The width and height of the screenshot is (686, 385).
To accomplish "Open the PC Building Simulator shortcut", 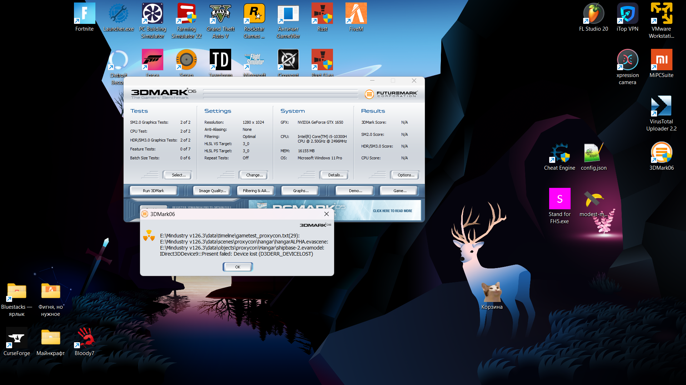I will coord(153,21).
